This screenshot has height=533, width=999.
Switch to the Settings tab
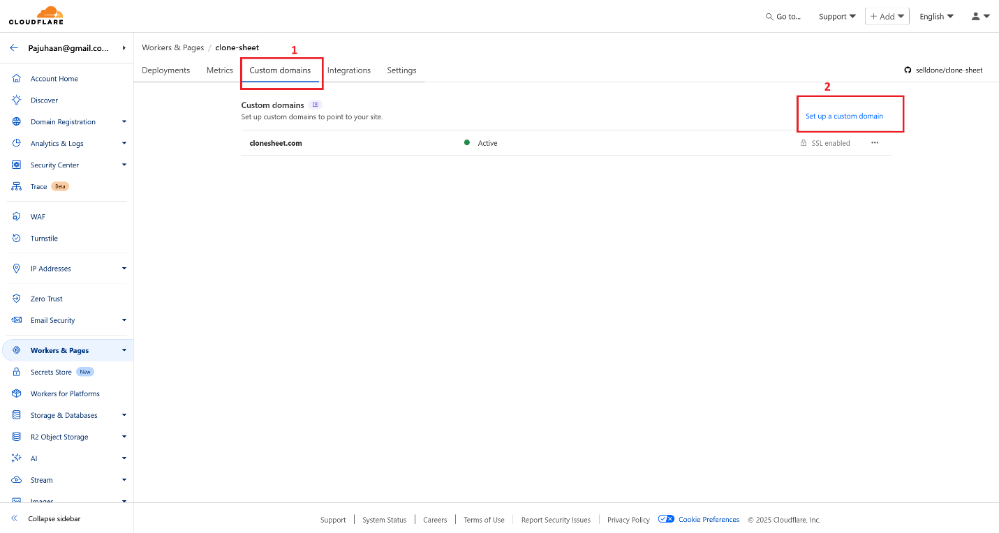pos(401,70)
